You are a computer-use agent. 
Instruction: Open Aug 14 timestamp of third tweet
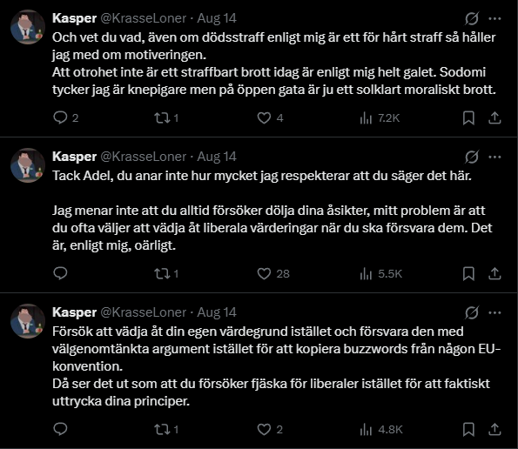coord(217,312)
